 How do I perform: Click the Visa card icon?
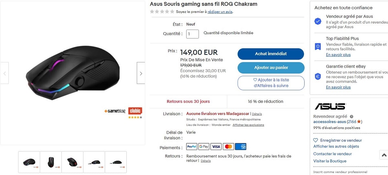click(x=216, y=147)
